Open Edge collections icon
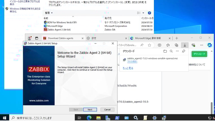The image size is (215, 121). pos(177,45)
